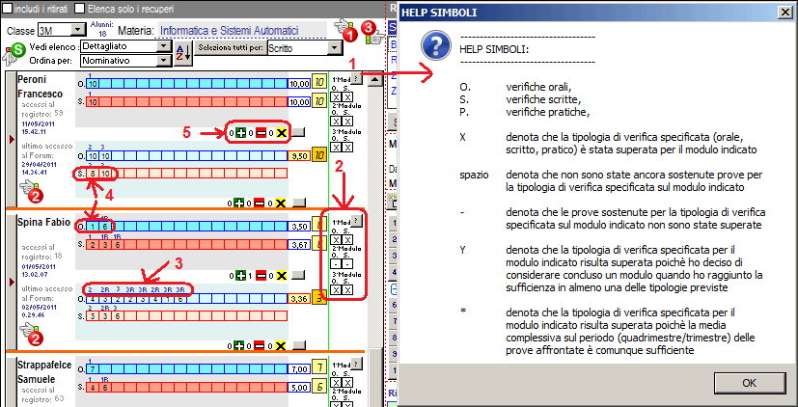
Task: Expand the 'Vedi elenco' Dettagliato dropdown
Action: pyautogui.click(x=163, y=46)
